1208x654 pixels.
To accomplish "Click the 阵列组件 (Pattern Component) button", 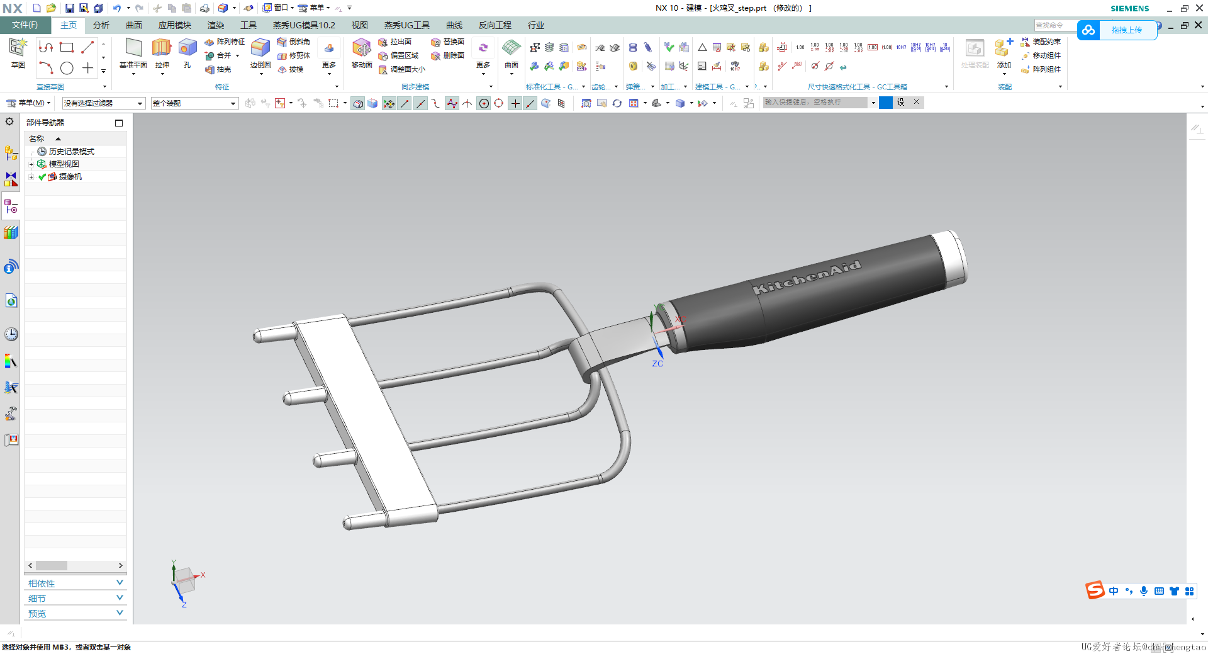I will (1041, 69).
